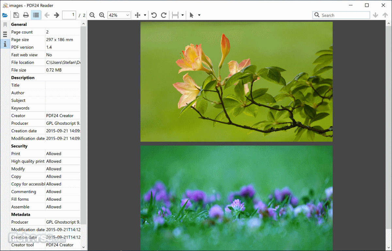This screenshot has height=251, width=392.
Task: Select the General section header
Action: (x=19, y=24)
